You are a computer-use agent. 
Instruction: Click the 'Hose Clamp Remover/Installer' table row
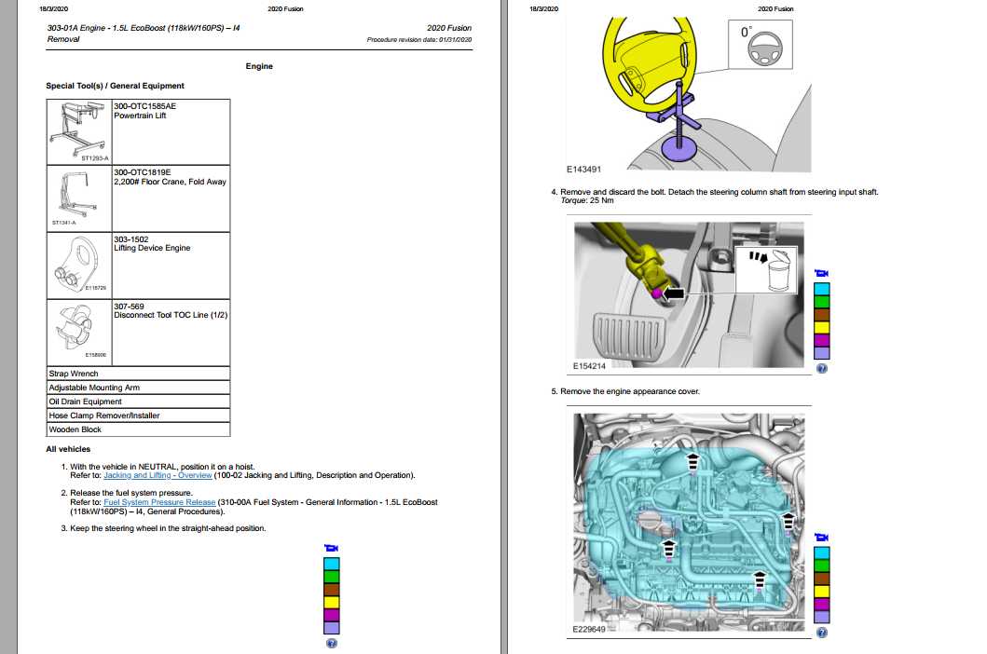(139, 416)
